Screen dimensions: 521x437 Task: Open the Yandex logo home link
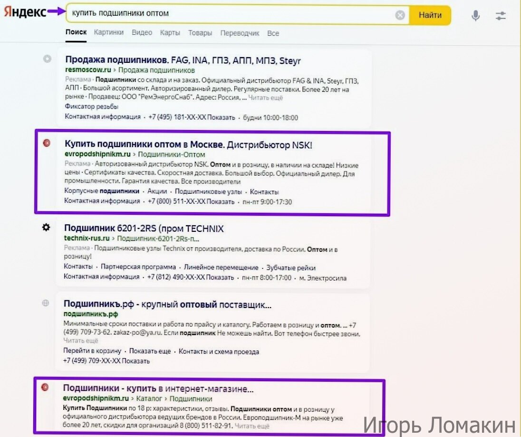(25, 12)
